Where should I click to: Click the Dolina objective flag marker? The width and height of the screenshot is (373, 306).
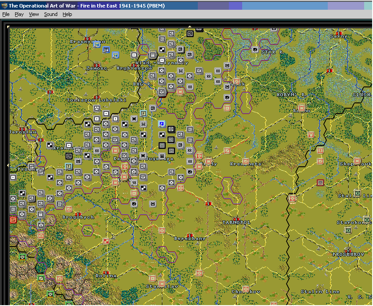106,273
